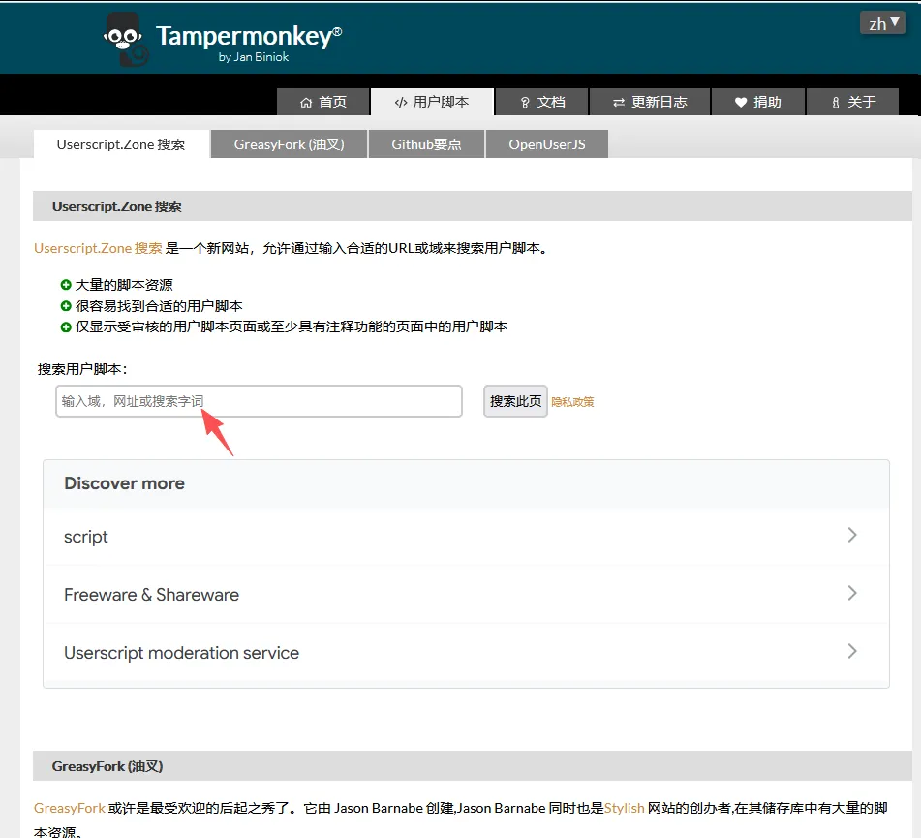921x838 pixels.
Task: Click the Tampermonkey title text
Action: tap(249, 36)
